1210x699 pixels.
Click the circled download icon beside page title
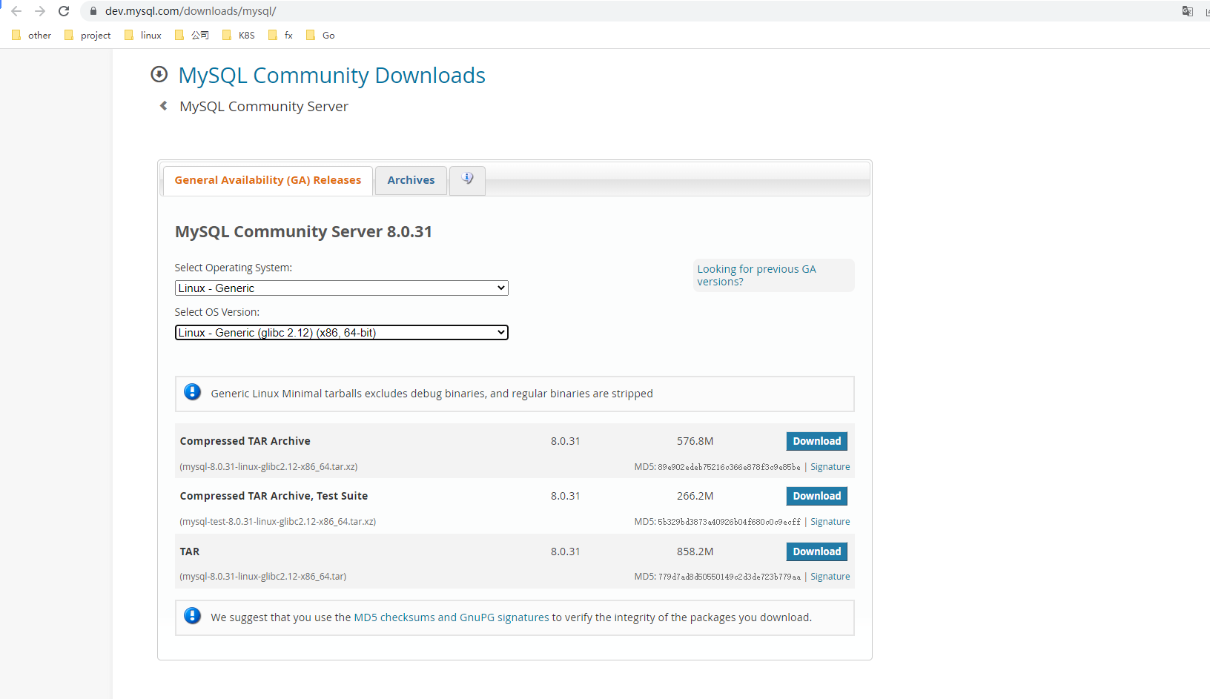(159, 74)
